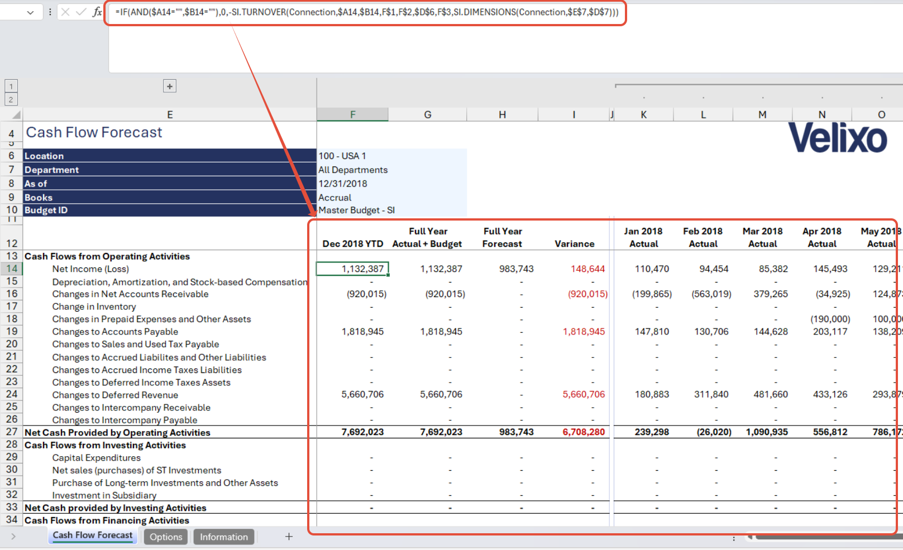Click into the formula bar text
The image size is (903, 550).
pos(366,12)
